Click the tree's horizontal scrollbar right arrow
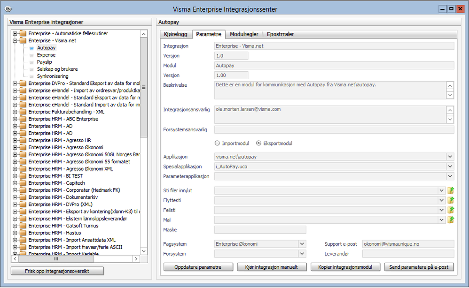This screenshot has height=288, width=469. point(136,259)
